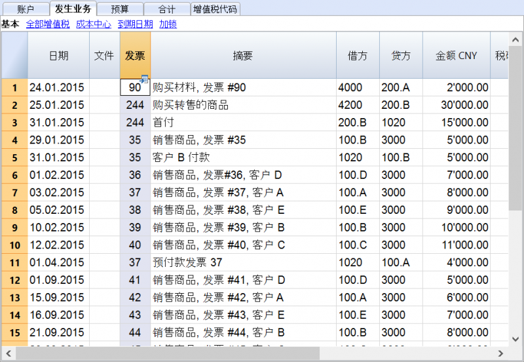Select row number 8 header
The width and height of the screenshot is (524, 362).
click(14, 210)
